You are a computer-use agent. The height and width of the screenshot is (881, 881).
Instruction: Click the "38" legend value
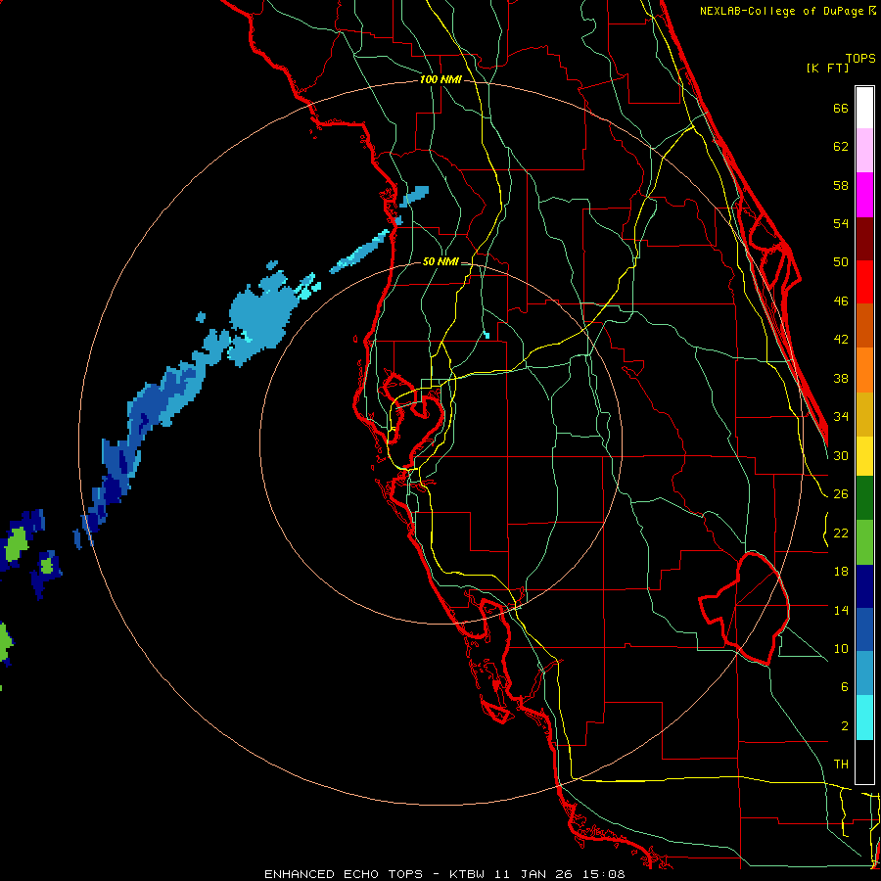coord(841,378)
